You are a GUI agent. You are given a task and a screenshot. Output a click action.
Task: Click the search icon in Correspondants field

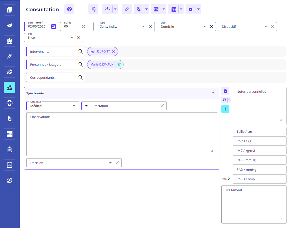(x=81, y=77)
